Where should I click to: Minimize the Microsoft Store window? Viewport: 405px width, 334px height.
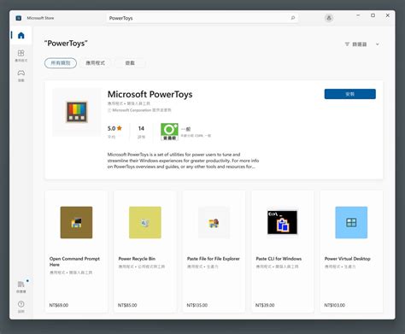358,15
